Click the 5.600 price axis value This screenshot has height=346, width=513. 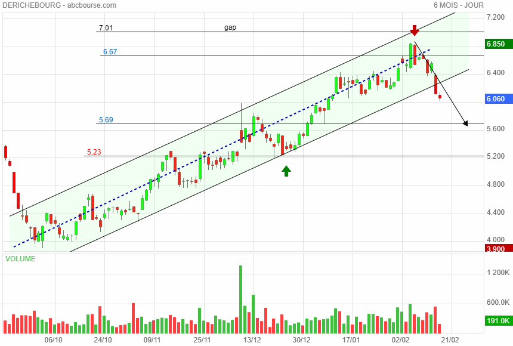pyautogui.click(x=495, y=129)
